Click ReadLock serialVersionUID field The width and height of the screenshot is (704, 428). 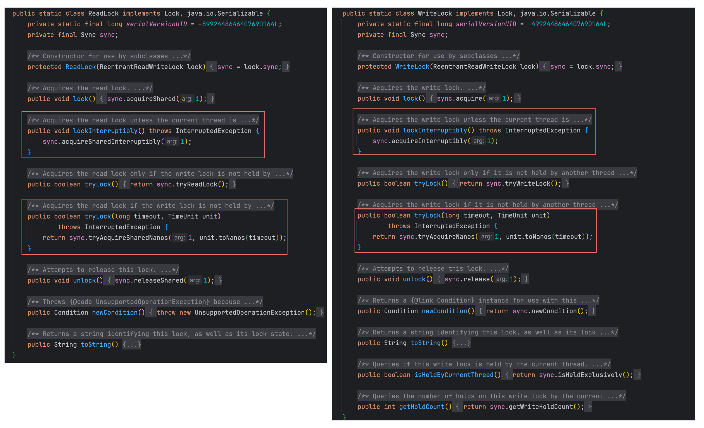pyautogui.click(x=156, y=24)
